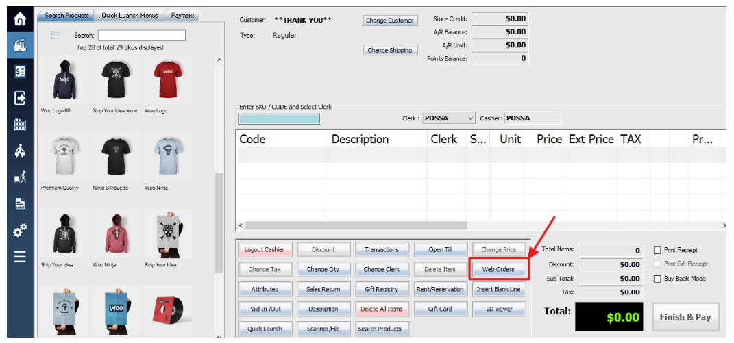Toggle the Buy Back Mode checkbox
This screenshot has width=734, height=343.
click(x=657, y=279)
